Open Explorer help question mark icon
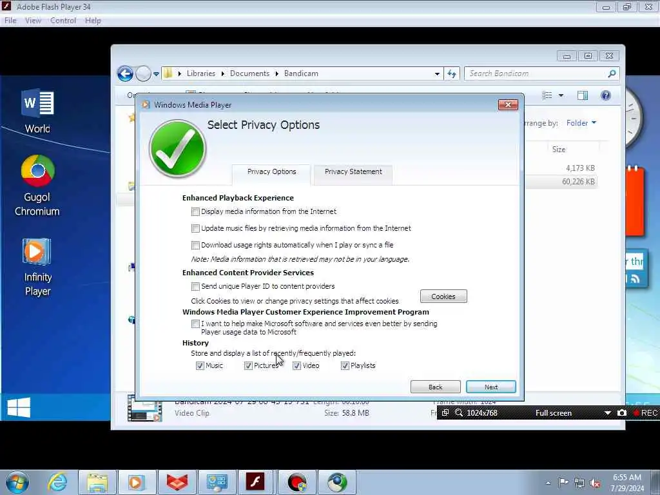The width and height of the screenshot is (660, 495). (606, 95)
